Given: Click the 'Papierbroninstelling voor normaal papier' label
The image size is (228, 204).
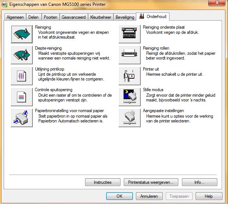Looking at the screenshot, I should tap(69, 111).
